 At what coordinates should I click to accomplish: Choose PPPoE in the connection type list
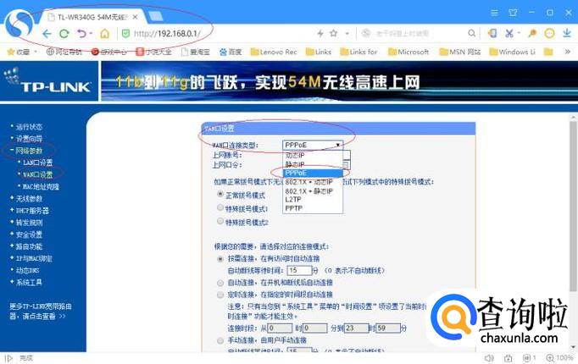pos(313,173)
